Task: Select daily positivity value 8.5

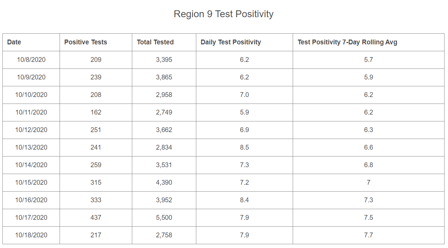Action: [x=244, y=148]
